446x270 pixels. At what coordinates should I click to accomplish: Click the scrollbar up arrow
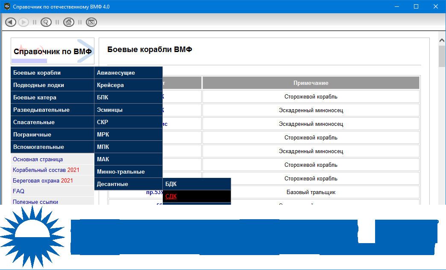pyautogui.click(x=442, y=40)
